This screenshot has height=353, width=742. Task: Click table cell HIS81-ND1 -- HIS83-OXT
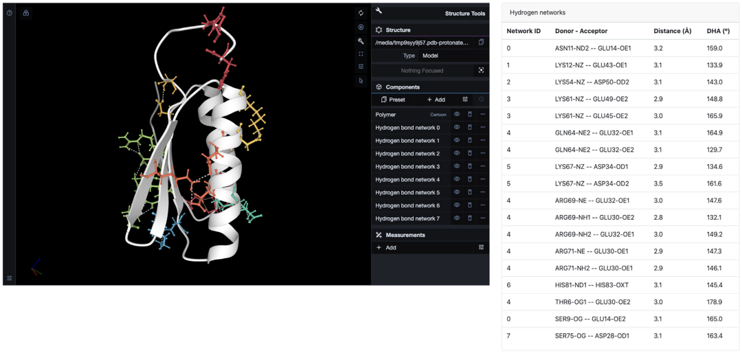point(592,285)
